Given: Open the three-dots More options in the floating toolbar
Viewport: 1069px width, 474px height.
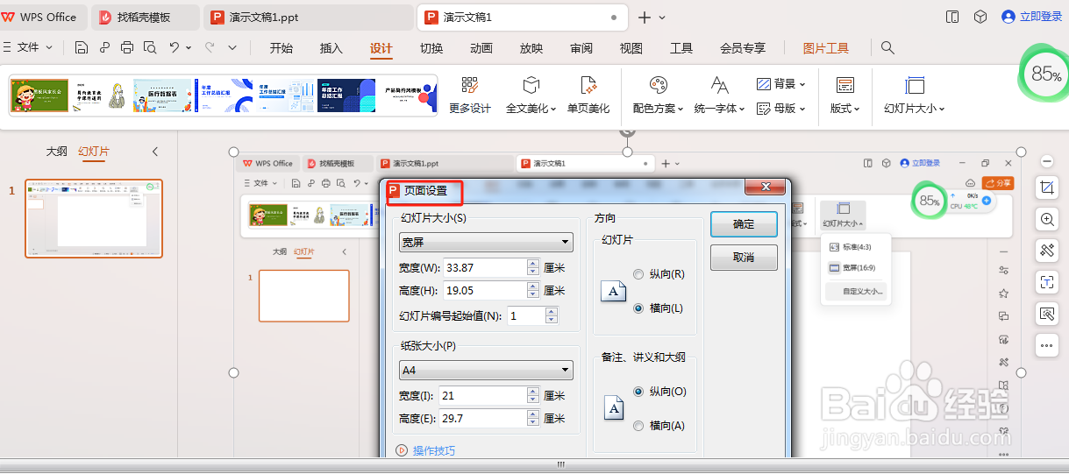Looking at the screenshot, I should [x=1046, y=345].
